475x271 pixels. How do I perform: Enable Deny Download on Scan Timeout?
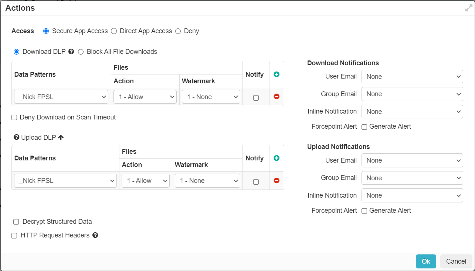click(14, 117)
